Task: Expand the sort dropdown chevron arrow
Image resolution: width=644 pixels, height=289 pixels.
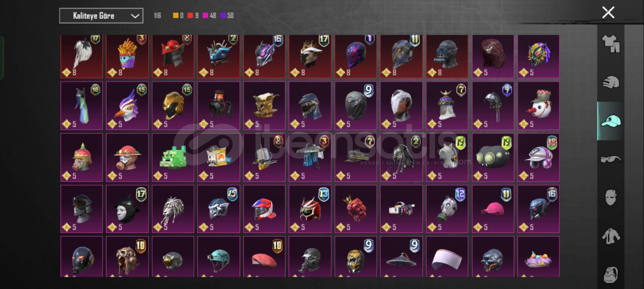Action: (135, 16)
